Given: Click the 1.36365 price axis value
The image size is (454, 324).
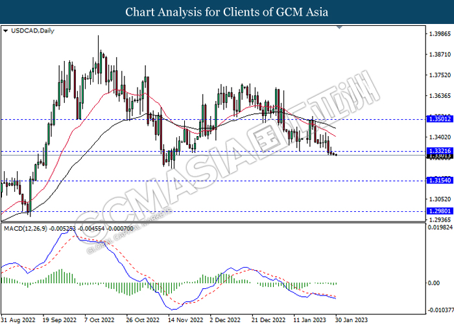Looking at the screenshot, I should coord(440,96).
